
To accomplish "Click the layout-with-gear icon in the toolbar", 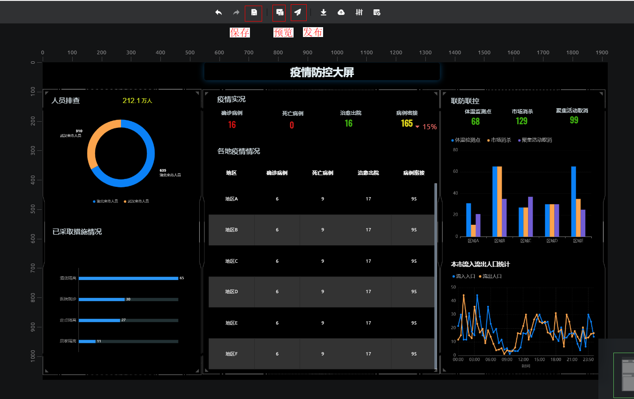I will click(377, 13).
